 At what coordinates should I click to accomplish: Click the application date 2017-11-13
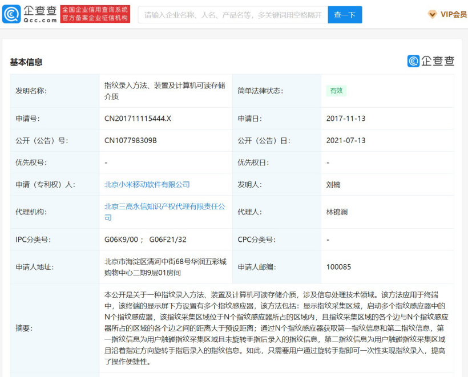[x=346, y=119]
